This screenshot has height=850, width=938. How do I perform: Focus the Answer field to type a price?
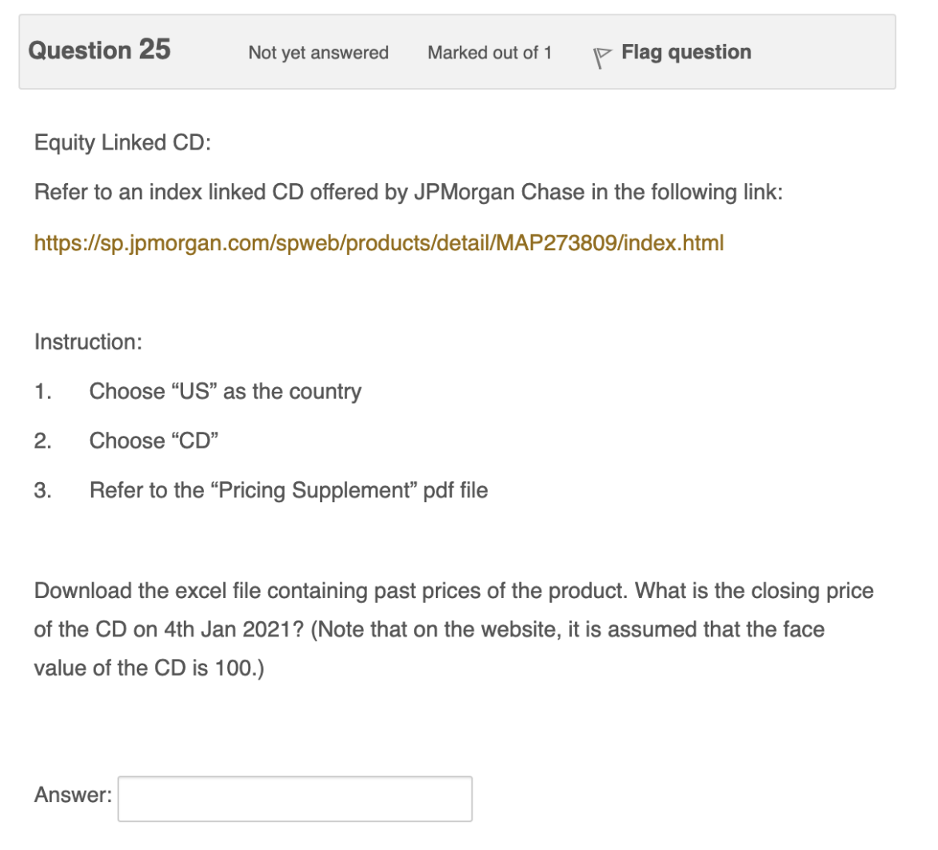[294, 798]
